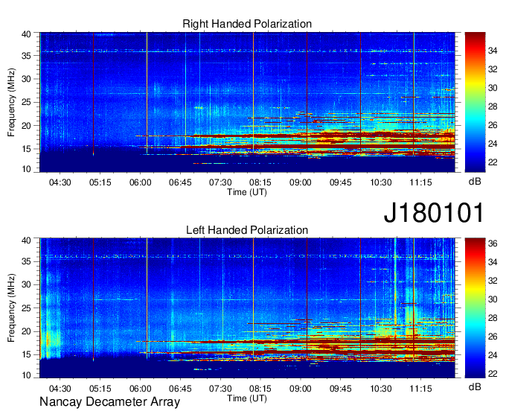Click the 06:00 tick under Right Handed plot
This screenshot has height=411, width=506.
140,182
